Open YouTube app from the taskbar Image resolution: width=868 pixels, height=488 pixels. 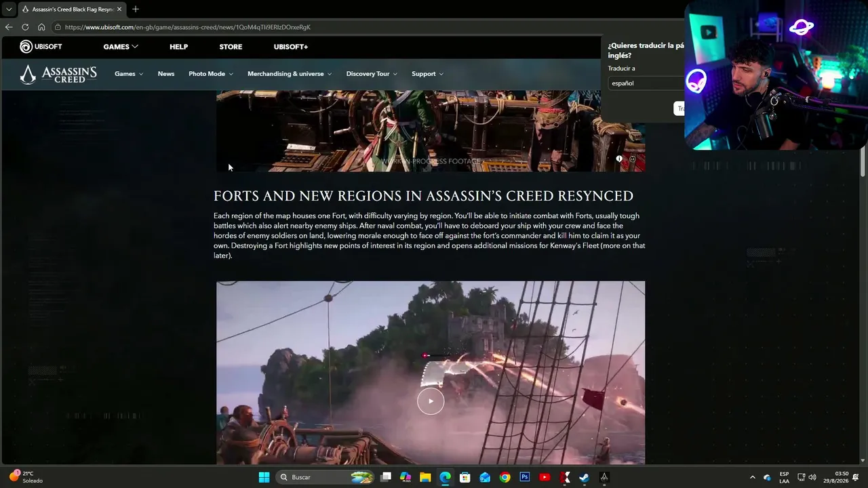[x=545, y=477]
